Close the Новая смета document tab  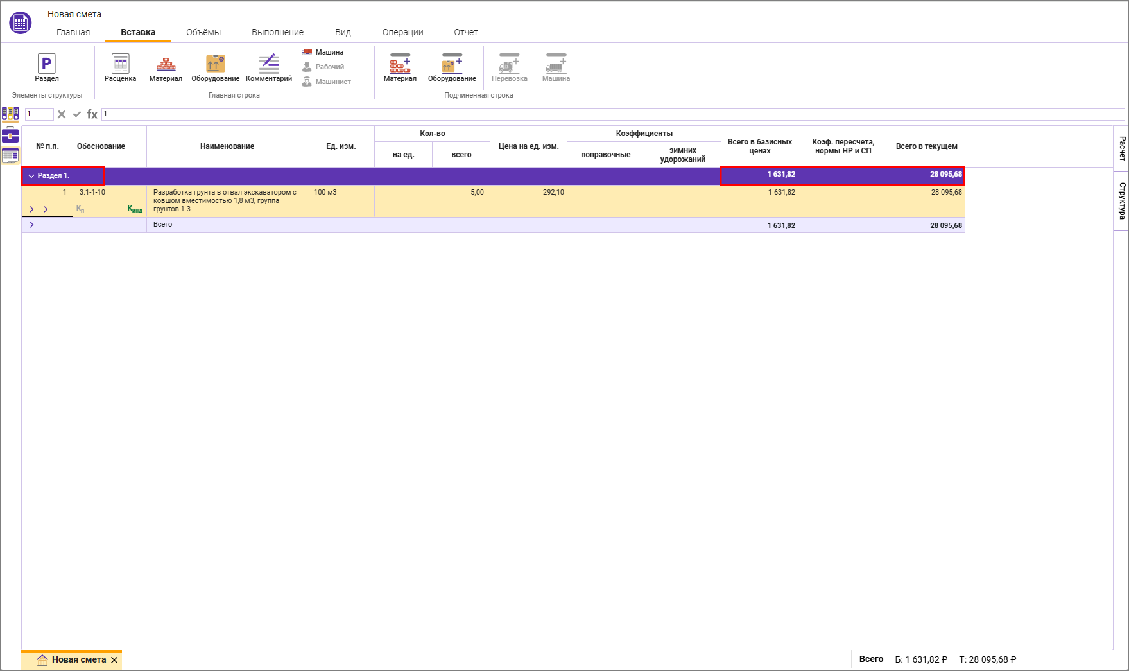tap(114, 660)
